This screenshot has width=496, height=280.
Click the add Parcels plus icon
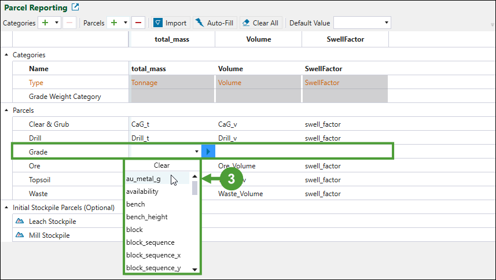pos(115,23)
